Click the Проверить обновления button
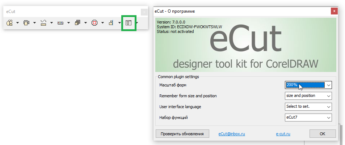 (182, 134)
